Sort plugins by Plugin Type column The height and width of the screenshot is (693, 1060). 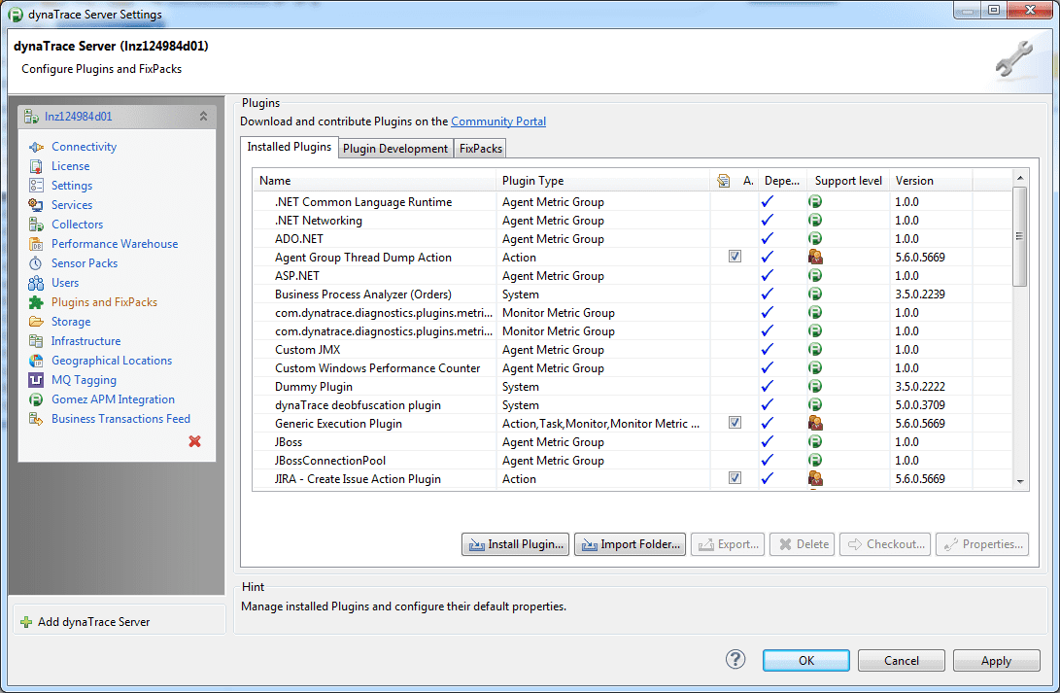tap(603, 181)
